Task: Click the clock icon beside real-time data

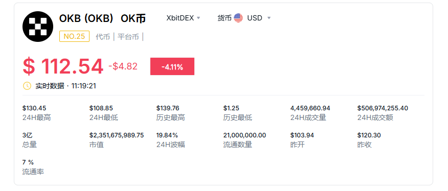Action: coord(27,86)
